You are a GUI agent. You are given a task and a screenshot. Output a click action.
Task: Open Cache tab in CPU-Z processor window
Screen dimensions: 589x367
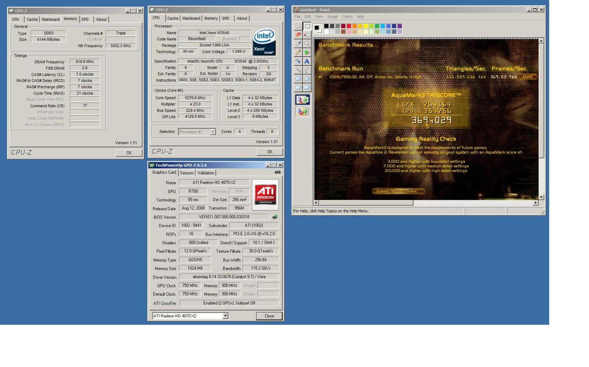tap(173, 18)
